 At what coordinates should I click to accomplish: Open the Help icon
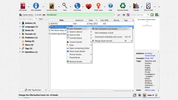pyautogui.click(x=110, y=6)
